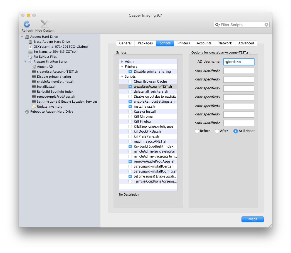Go to the Network tab
The height and width of the screenshot is (253, 291).
click(x=225, y=43)
